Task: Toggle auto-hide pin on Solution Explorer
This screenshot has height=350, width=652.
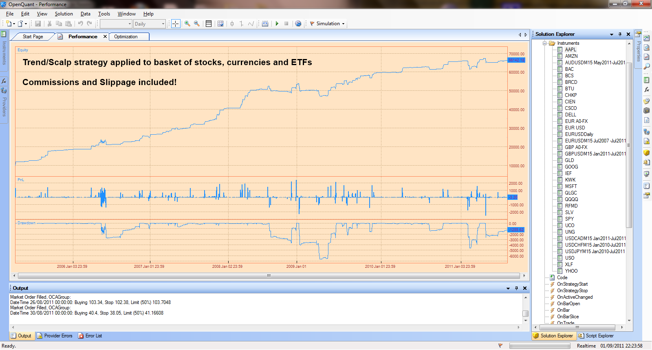Action: coord(620,35)
